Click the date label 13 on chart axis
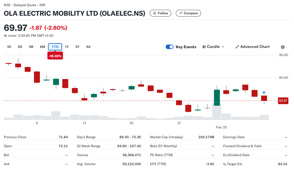Viewport: 294px width, 171px height. [x=84, y=123]
